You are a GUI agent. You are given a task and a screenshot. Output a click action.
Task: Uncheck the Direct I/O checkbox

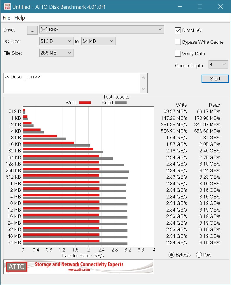click(178, 30)
